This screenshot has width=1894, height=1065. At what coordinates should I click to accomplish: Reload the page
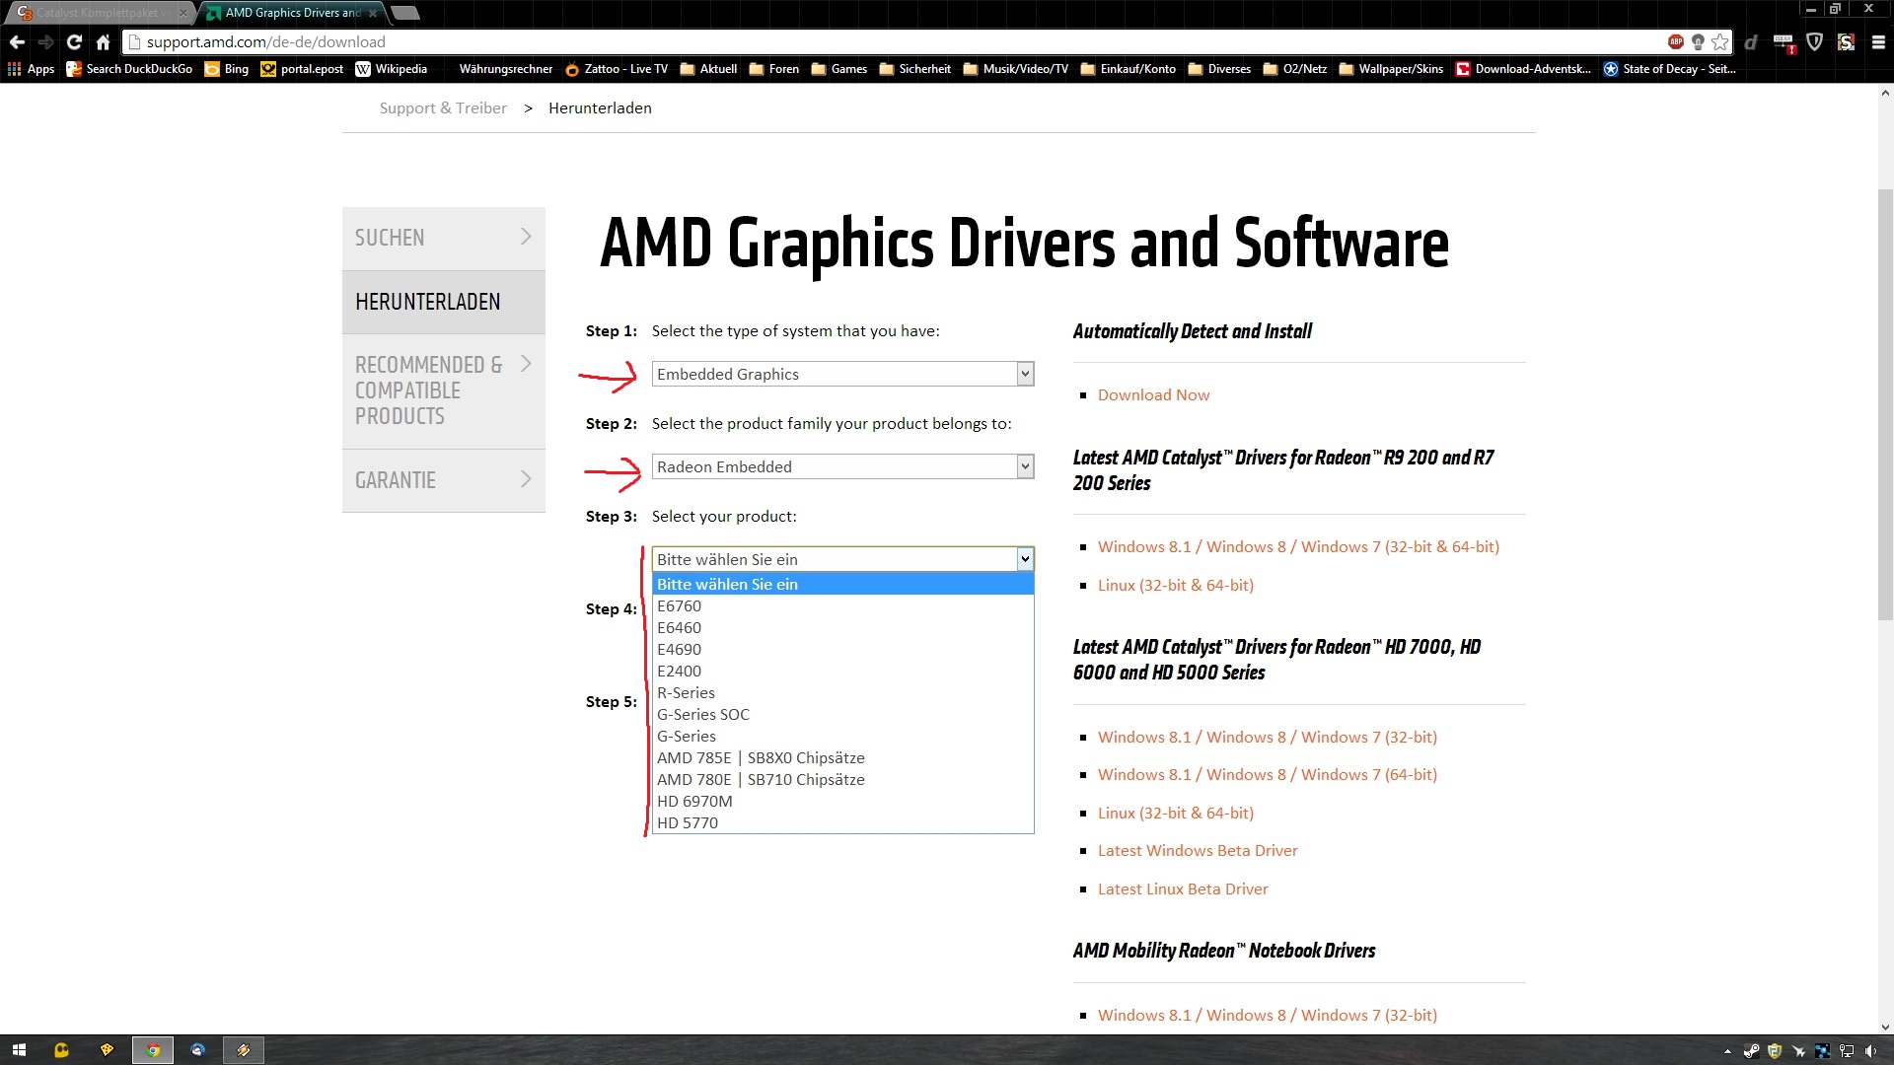[74, 41]
